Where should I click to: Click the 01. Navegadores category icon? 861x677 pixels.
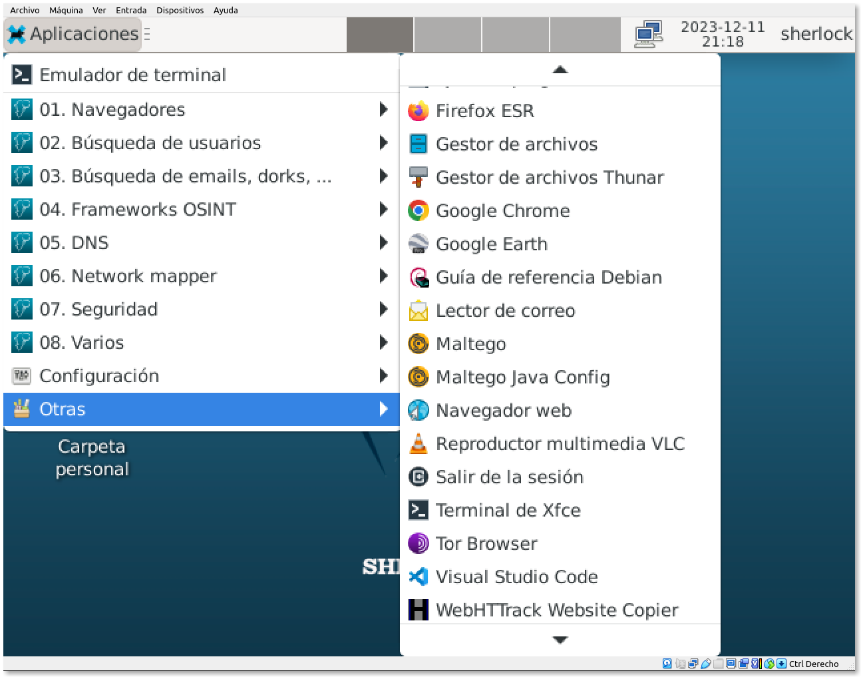coord(22,109)
